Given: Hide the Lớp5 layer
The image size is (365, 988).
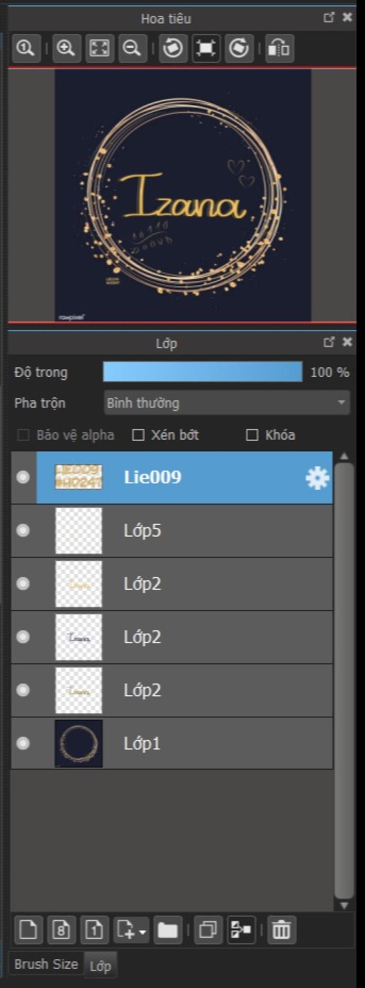Looking at the screenshot, I should (x=23, y=530).
